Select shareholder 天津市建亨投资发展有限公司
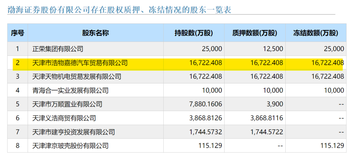 tap(74, 132)
